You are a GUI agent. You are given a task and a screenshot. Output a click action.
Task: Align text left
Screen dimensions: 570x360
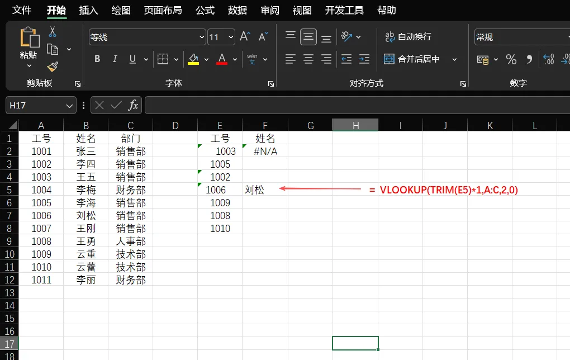coord(291,59)
